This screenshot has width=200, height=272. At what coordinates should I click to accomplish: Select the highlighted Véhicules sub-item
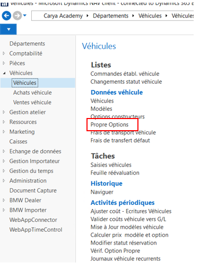tap(25, 83)
